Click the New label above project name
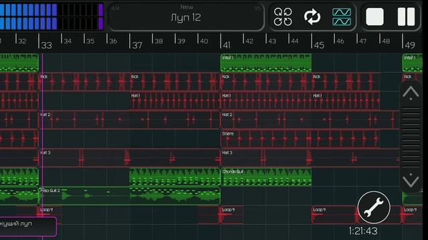This screenshot has height=240, width=428. tap(187, 7)
